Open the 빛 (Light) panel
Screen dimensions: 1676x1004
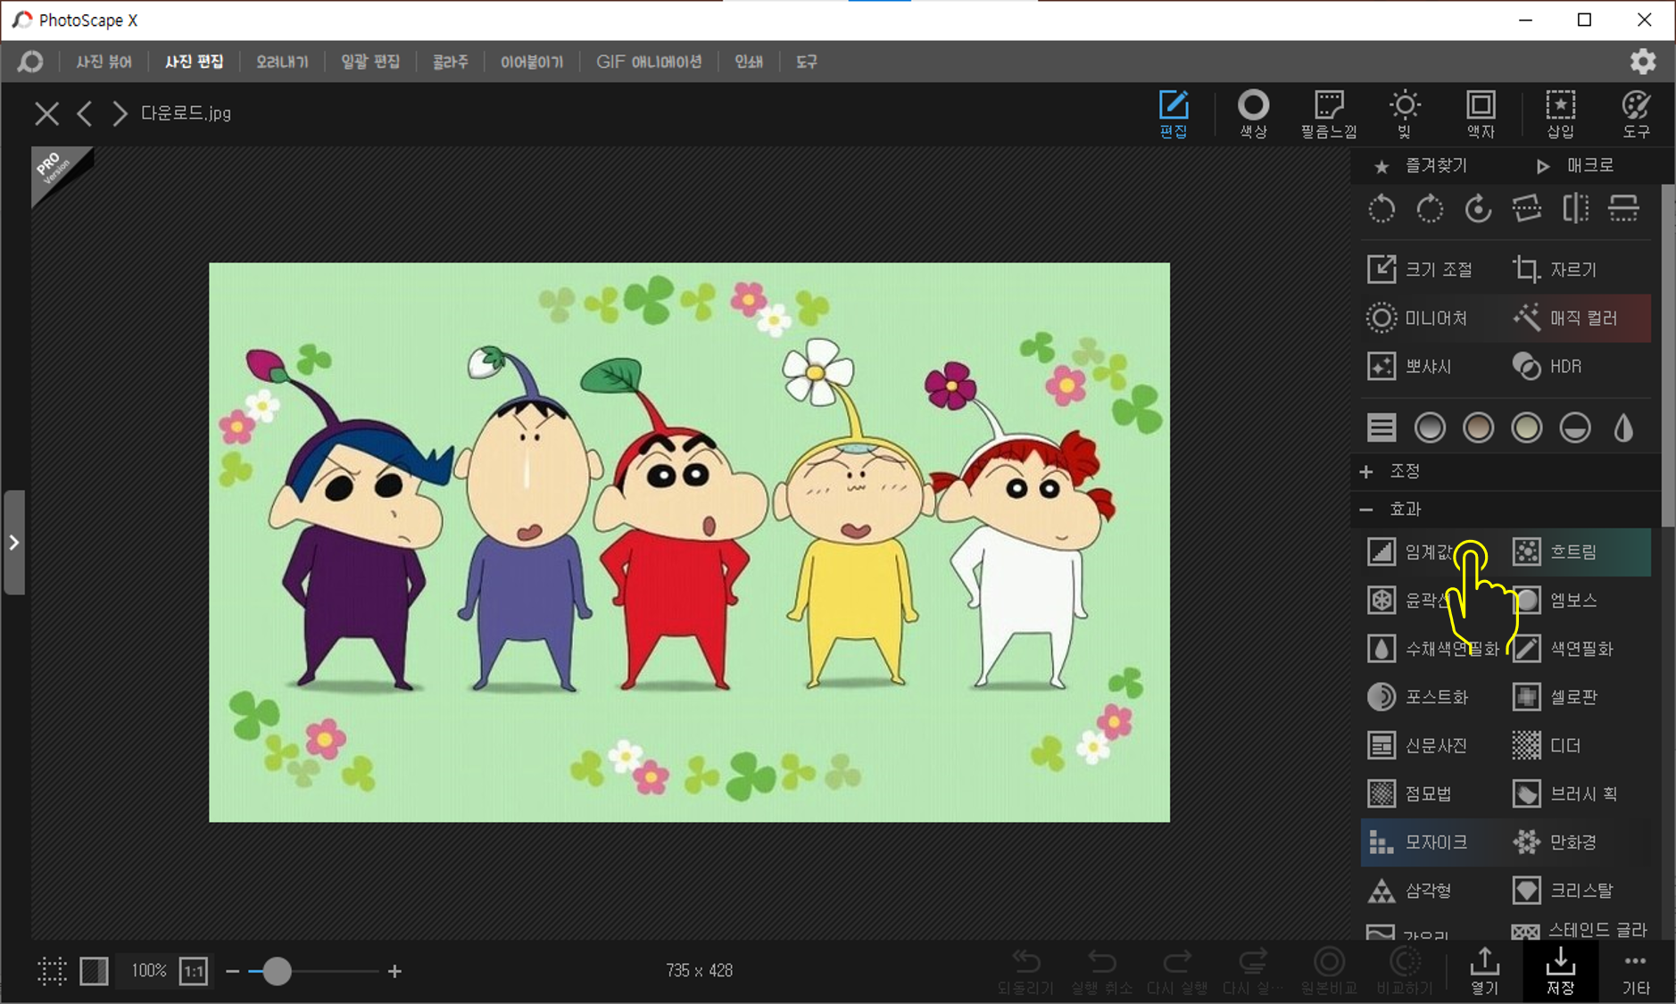1404,114
